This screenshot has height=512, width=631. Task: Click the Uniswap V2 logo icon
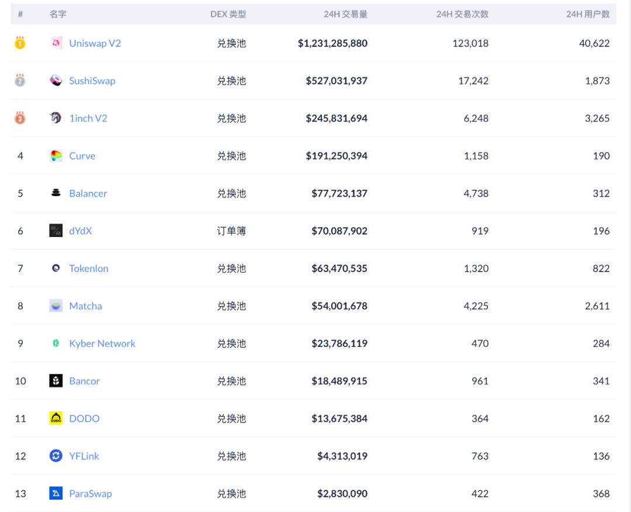pos(56,43)
